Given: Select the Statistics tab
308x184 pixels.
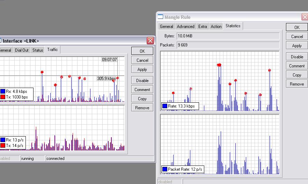Looking at the screenshot, I should click(x=233, y=26).
